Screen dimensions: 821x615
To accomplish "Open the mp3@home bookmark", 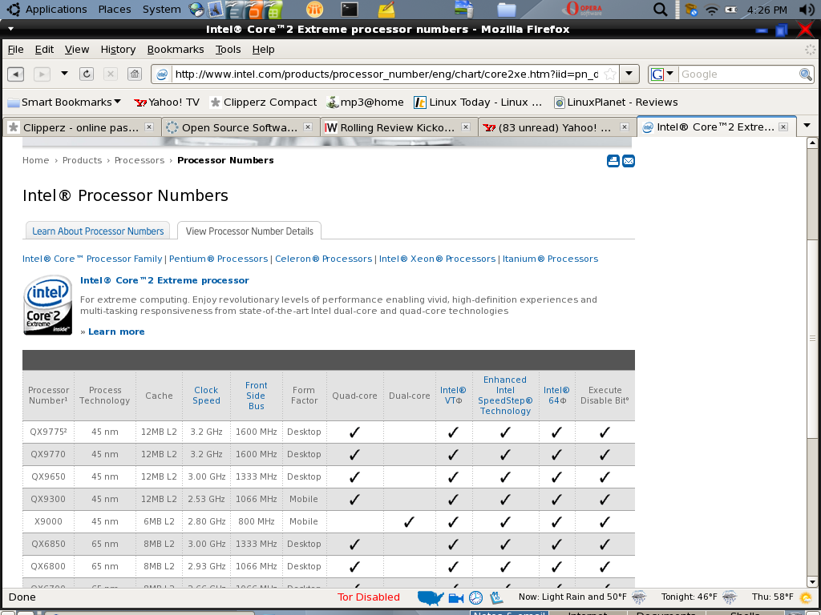I will pos(366,102).
